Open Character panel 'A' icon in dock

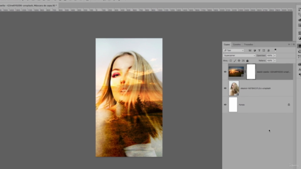(x=300, y=69)
